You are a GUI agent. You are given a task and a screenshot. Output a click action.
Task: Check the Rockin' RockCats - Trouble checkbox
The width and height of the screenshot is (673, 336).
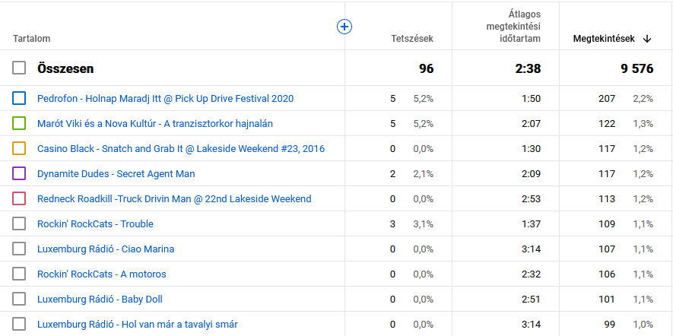click(x=19, y=223)
